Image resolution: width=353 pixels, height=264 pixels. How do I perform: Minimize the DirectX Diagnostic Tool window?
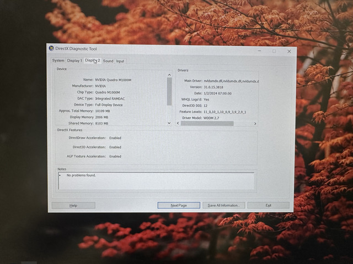point(260,51)
